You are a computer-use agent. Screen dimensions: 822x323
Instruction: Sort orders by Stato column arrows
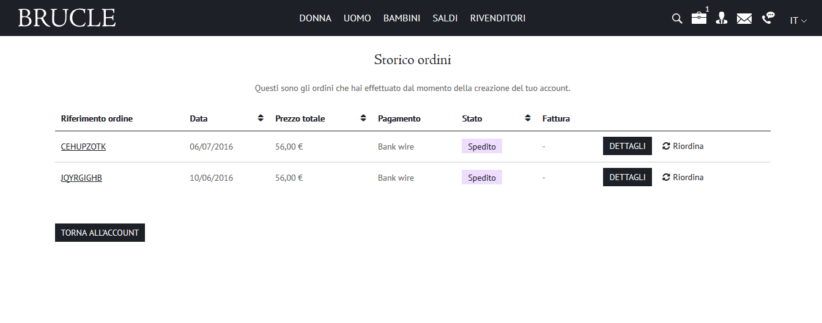[x=528, y=118]
